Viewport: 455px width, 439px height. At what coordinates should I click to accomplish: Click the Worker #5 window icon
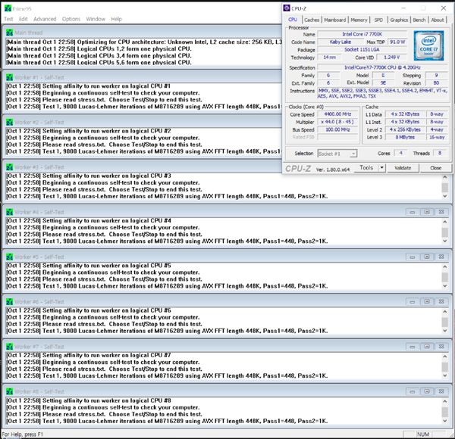click(9, 257)
